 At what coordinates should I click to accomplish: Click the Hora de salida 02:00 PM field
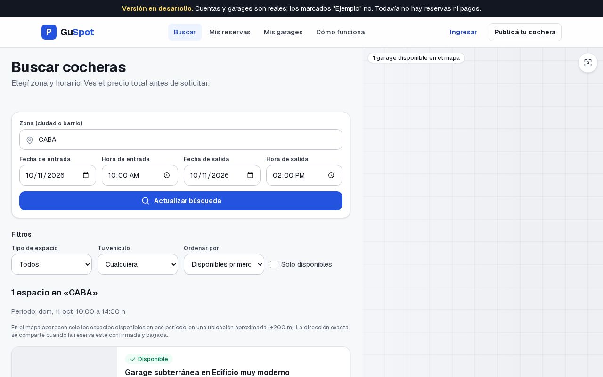tap(304, 175)
